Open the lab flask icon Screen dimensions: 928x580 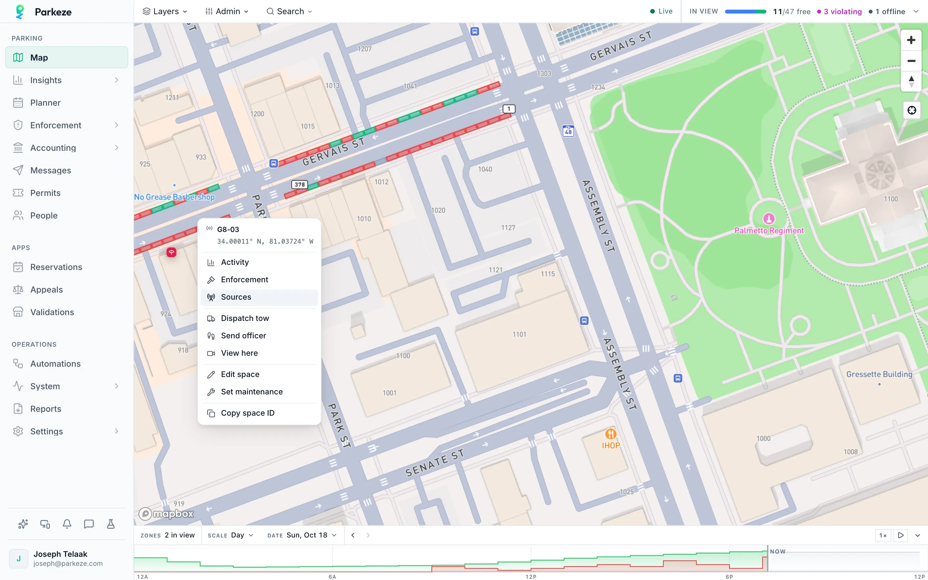111,524
